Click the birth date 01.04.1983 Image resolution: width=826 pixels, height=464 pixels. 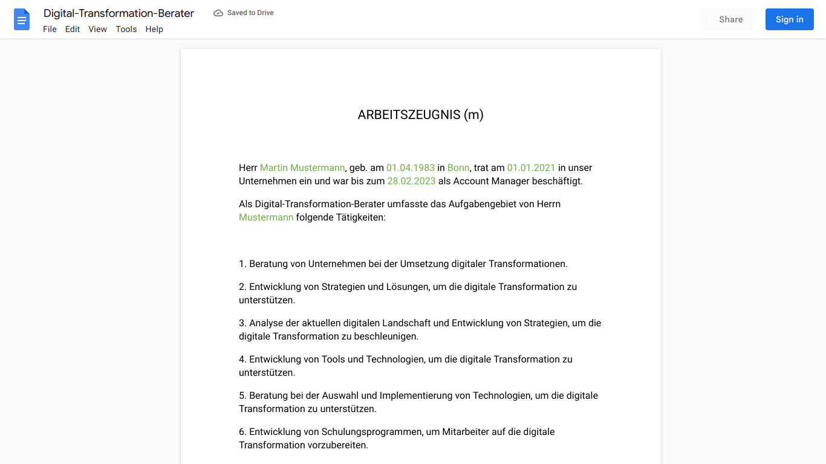point(411,168)
